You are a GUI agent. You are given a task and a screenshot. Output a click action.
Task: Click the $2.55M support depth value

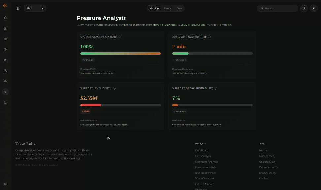click(x=89, y=98)
